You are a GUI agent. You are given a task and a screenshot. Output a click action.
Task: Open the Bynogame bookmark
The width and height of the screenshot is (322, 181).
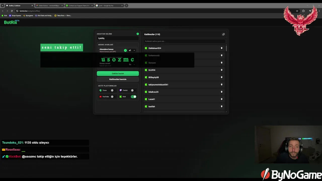tap(28, 16)
